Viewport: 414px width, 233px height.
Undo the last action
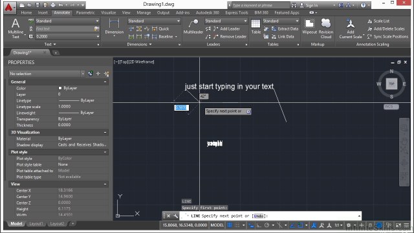pos(61,5)
